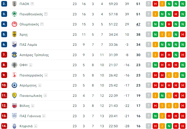Click the Ολυμπιακός red club crest
Screen dimensions: 187x129
(14, 24)
